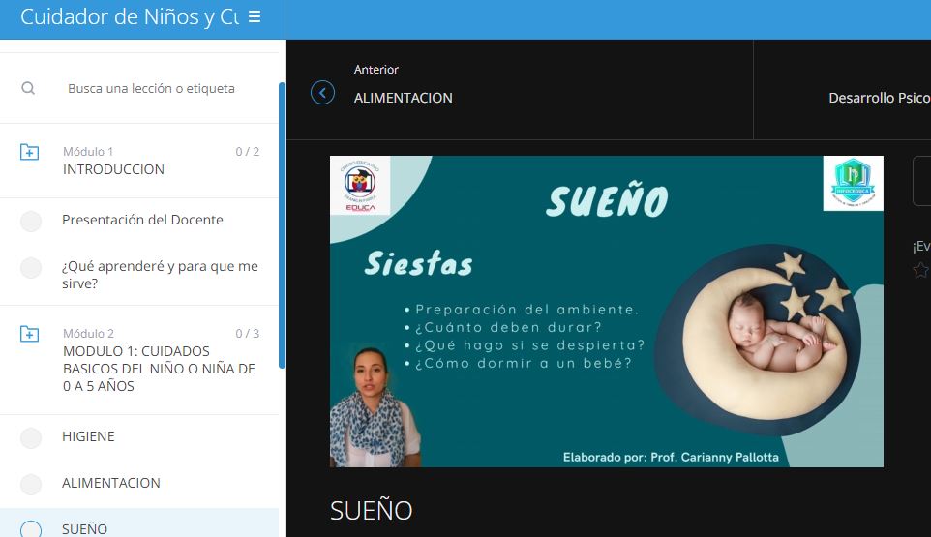Screen dimensions: 931x537
Task: Toggle the completion circle beside sidebar ALIMENTACION
Action: [31, 485]
